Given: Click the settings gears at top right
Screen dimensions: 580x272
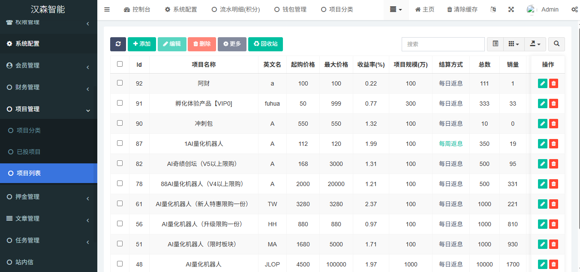Looking at the screenshot, I should pos(574,9).
